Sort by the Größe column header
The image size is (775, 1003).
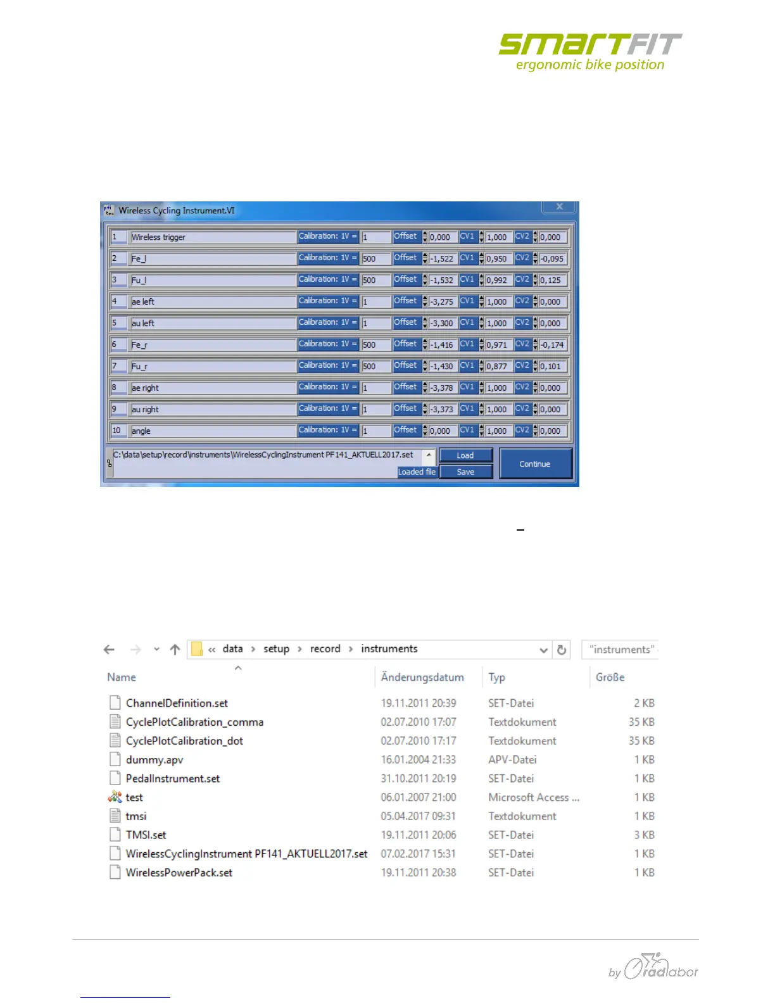tap(610, 677)
